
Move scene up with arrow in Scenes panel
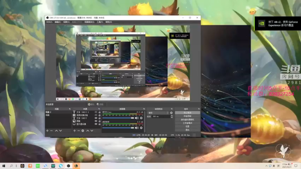56,131
